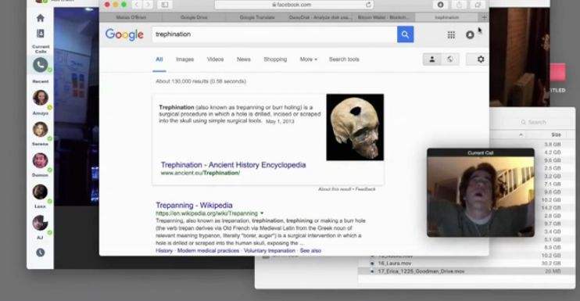Image resolution: width=580 pixels, height=301 pixels.
Task: Open the Home icon in call app sidebar
Action: 41,18
